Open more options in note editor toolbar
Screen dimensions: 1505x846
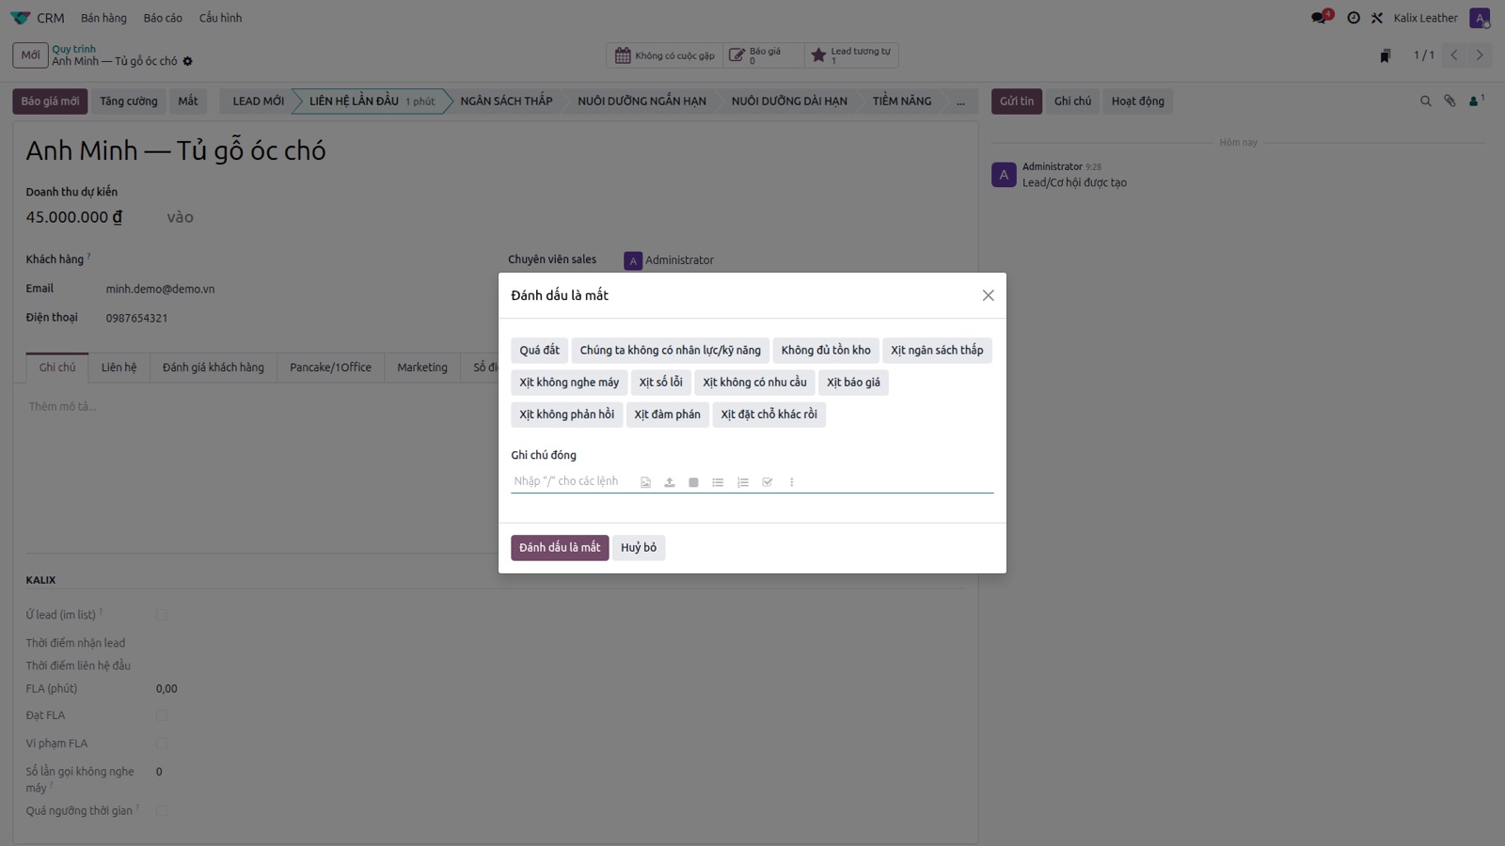coord(792,482)
